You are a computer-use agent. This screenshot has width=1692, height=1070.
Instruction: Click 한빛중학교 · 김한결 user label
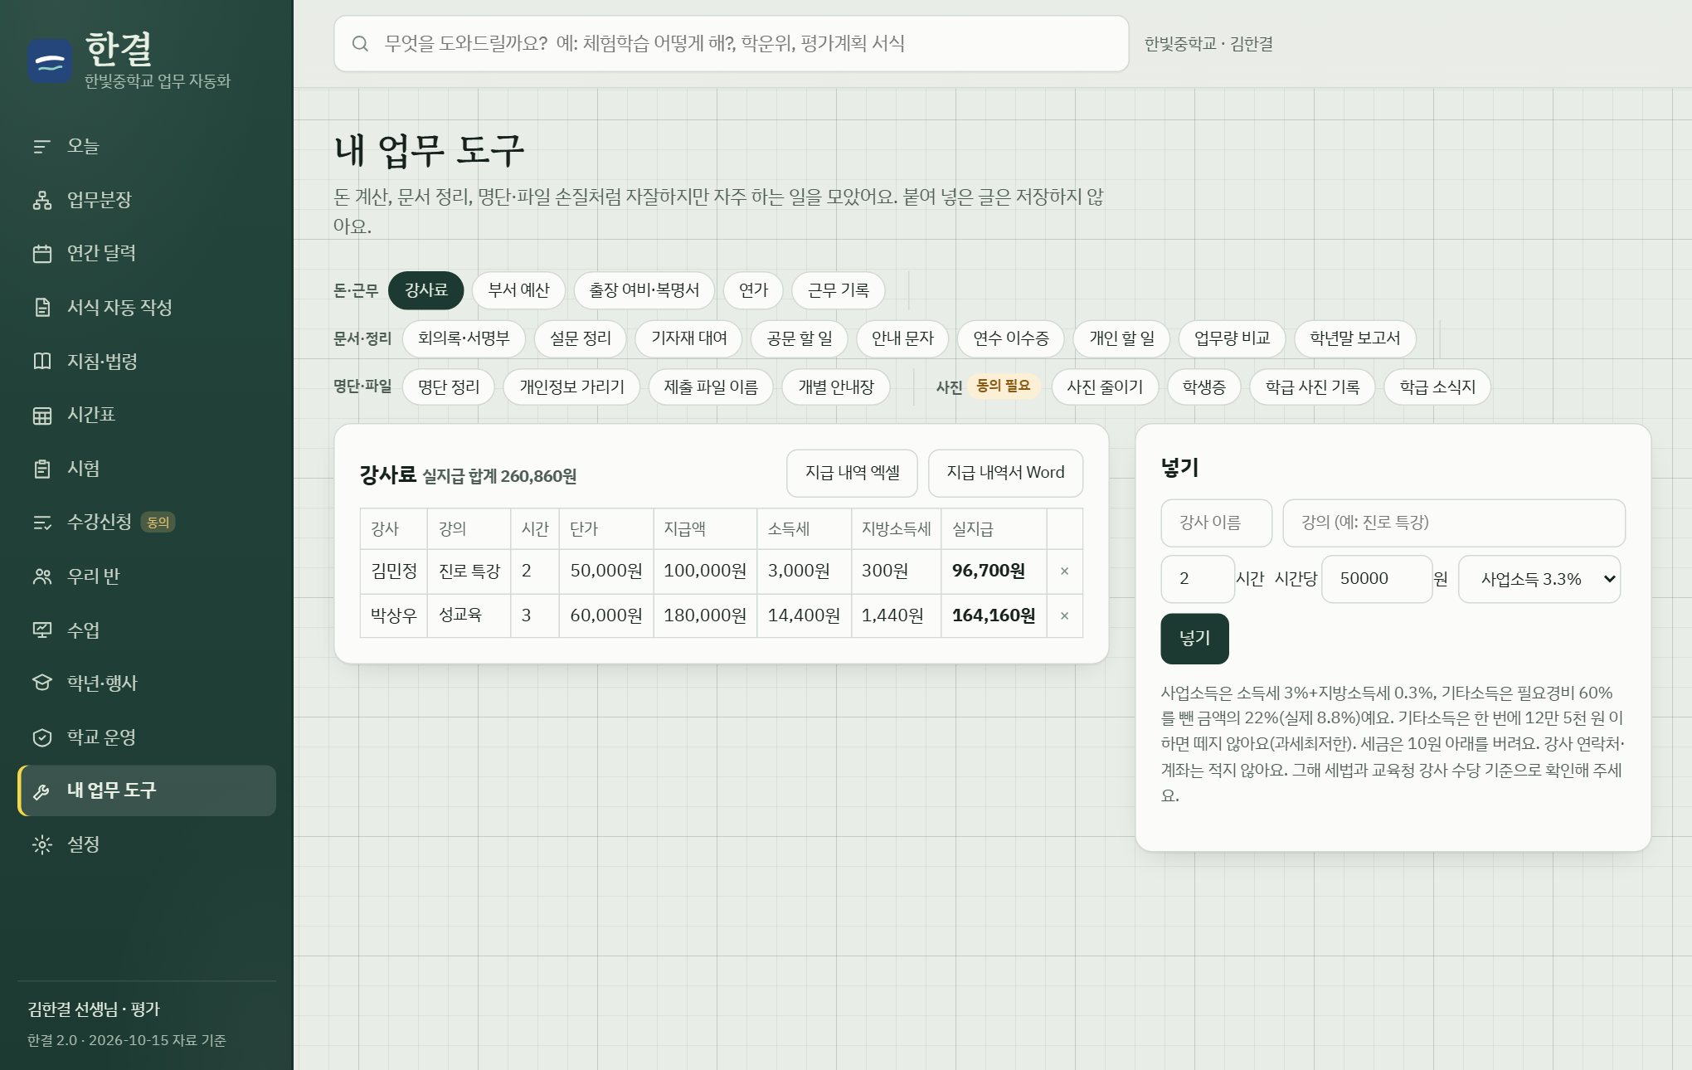(1208, 44)
